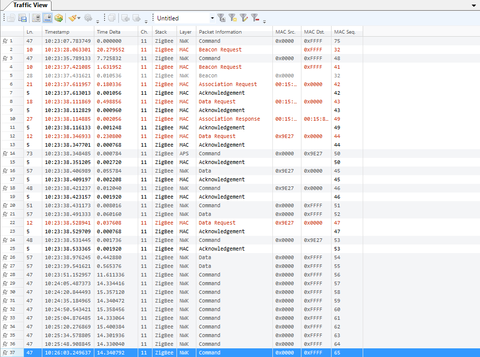Click the gray Beacon packet in row 5
The image size is (480, 357).
point(208,76)
